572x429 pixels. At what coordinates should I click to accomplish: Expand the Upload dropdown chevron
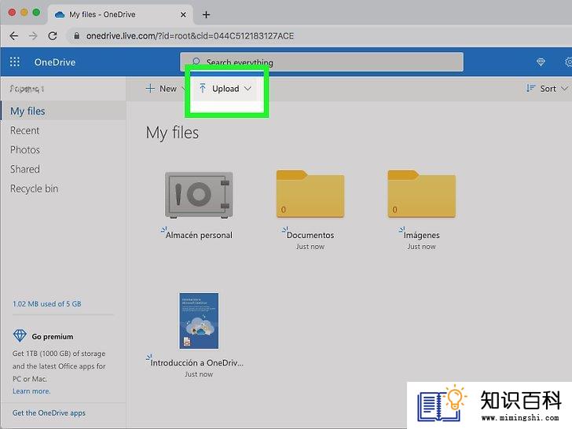click(247, 88)
